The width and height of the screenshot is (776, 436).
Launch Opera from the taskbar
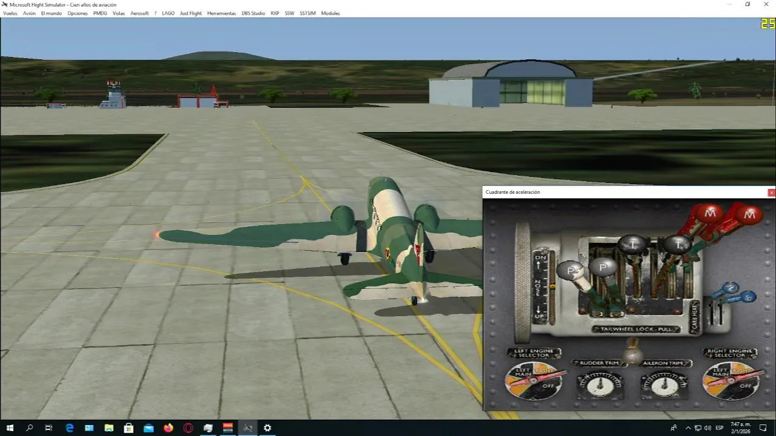(x=188, y=428)
